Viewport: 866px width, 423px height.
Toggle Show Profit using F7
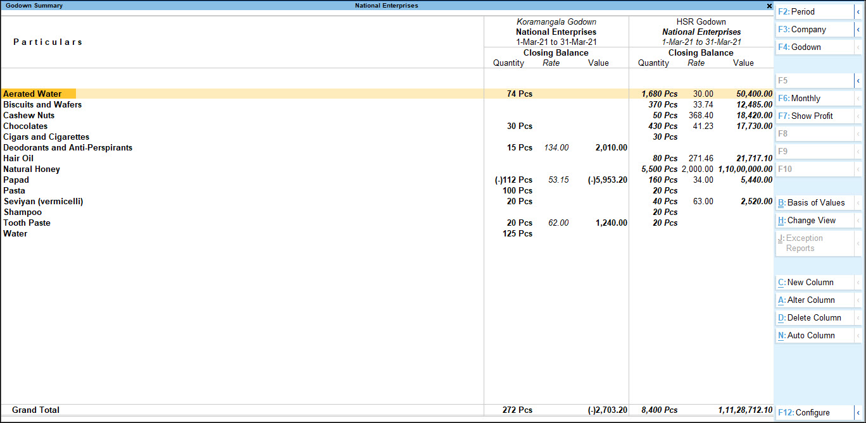813,116
